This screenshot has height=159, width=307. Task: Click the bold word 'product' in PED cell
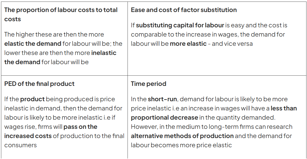pyautogui.click(x=32, y=99)
